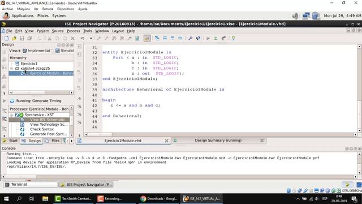
Task: Select Ejercicio1 in the Hierarchy tree
Action: coord(29,63)
